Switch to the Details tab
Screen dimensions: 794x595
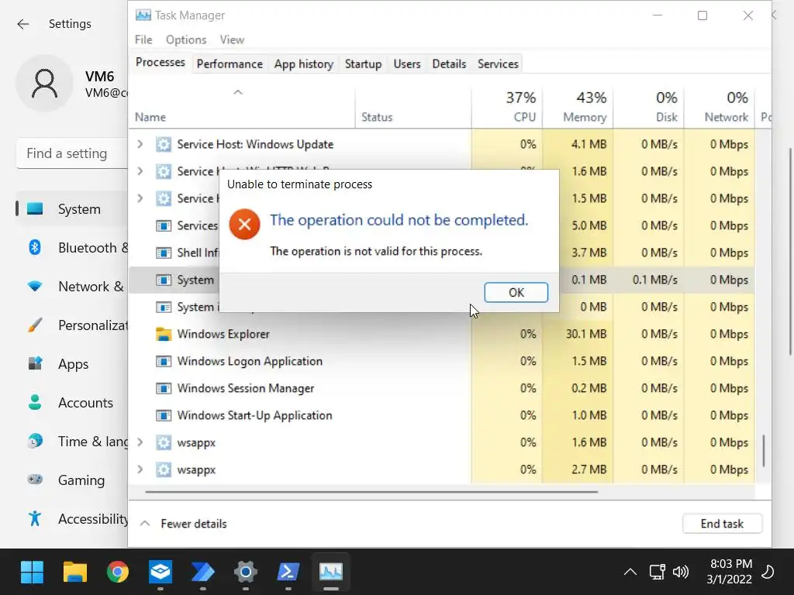[449, 64]
